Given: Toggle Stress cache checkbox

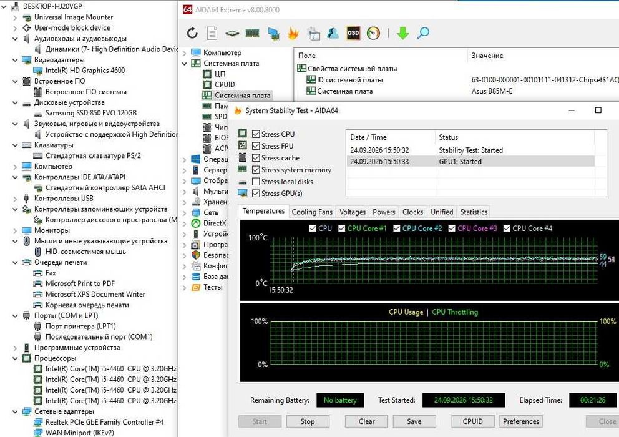Looking at the screenshot, I should pyautogui.click(x=256, y=158).
